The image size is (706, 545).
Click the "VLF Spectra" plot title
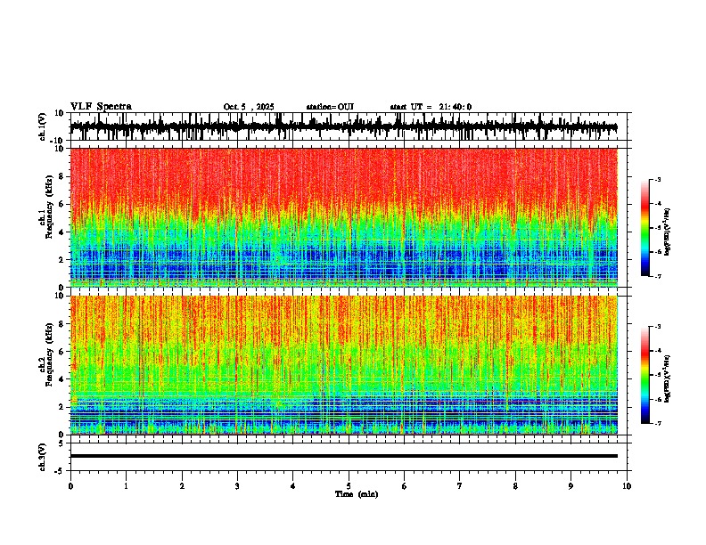click(x=101, y=107)
